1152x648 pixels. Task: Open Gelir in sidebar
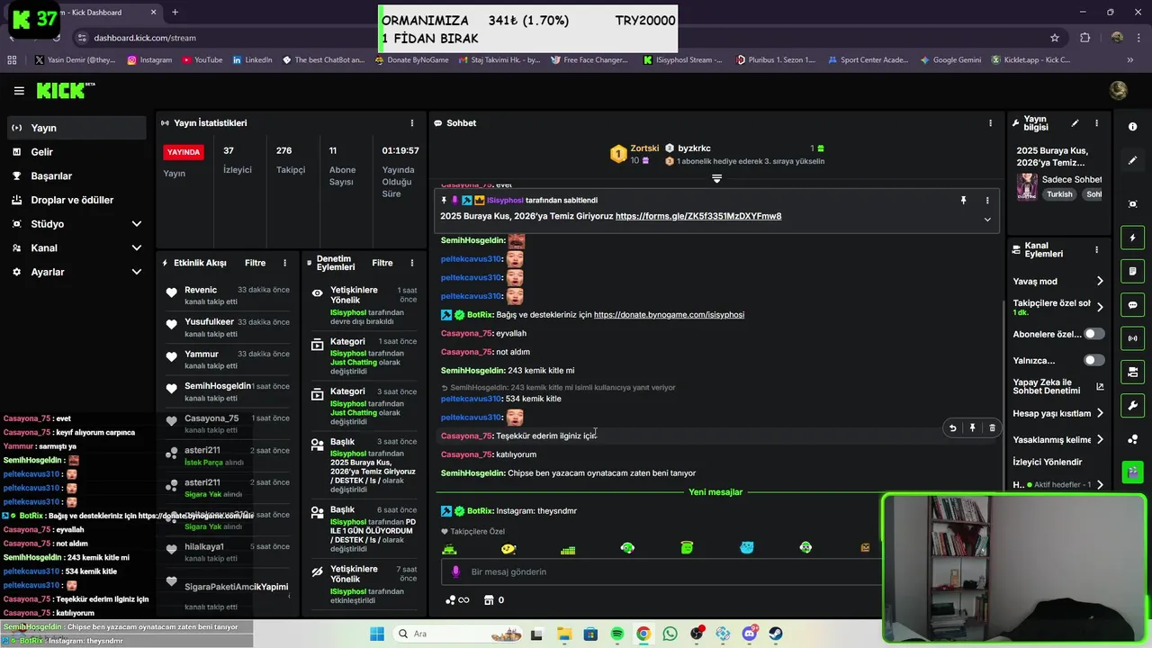pos(76,152)
